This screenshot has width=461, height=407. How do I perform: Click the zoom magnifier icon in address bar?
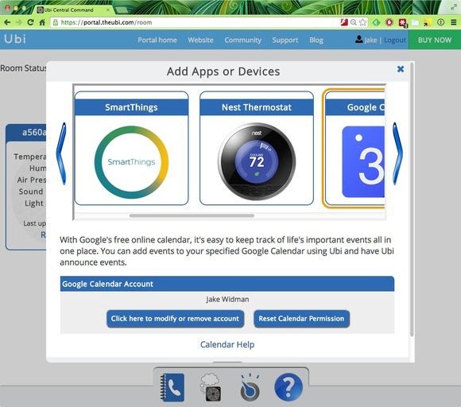354,22
